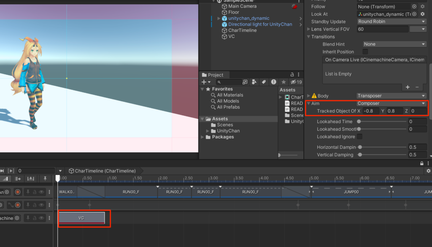Select the timeline ripple edit mode icon
Viewport: 432px width, 247px height.
(x=18, y=179)
